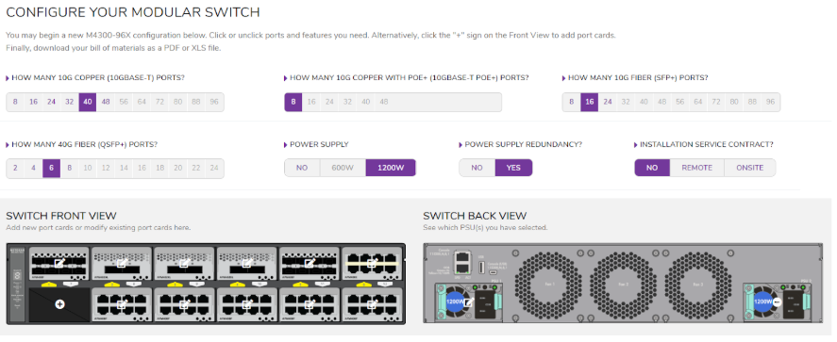
Task: Choose the 1200W power supply
Action: (x=391, y=168)
